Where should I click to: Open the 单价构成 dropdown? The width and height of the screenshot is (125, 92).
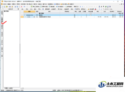click(60, 9)
